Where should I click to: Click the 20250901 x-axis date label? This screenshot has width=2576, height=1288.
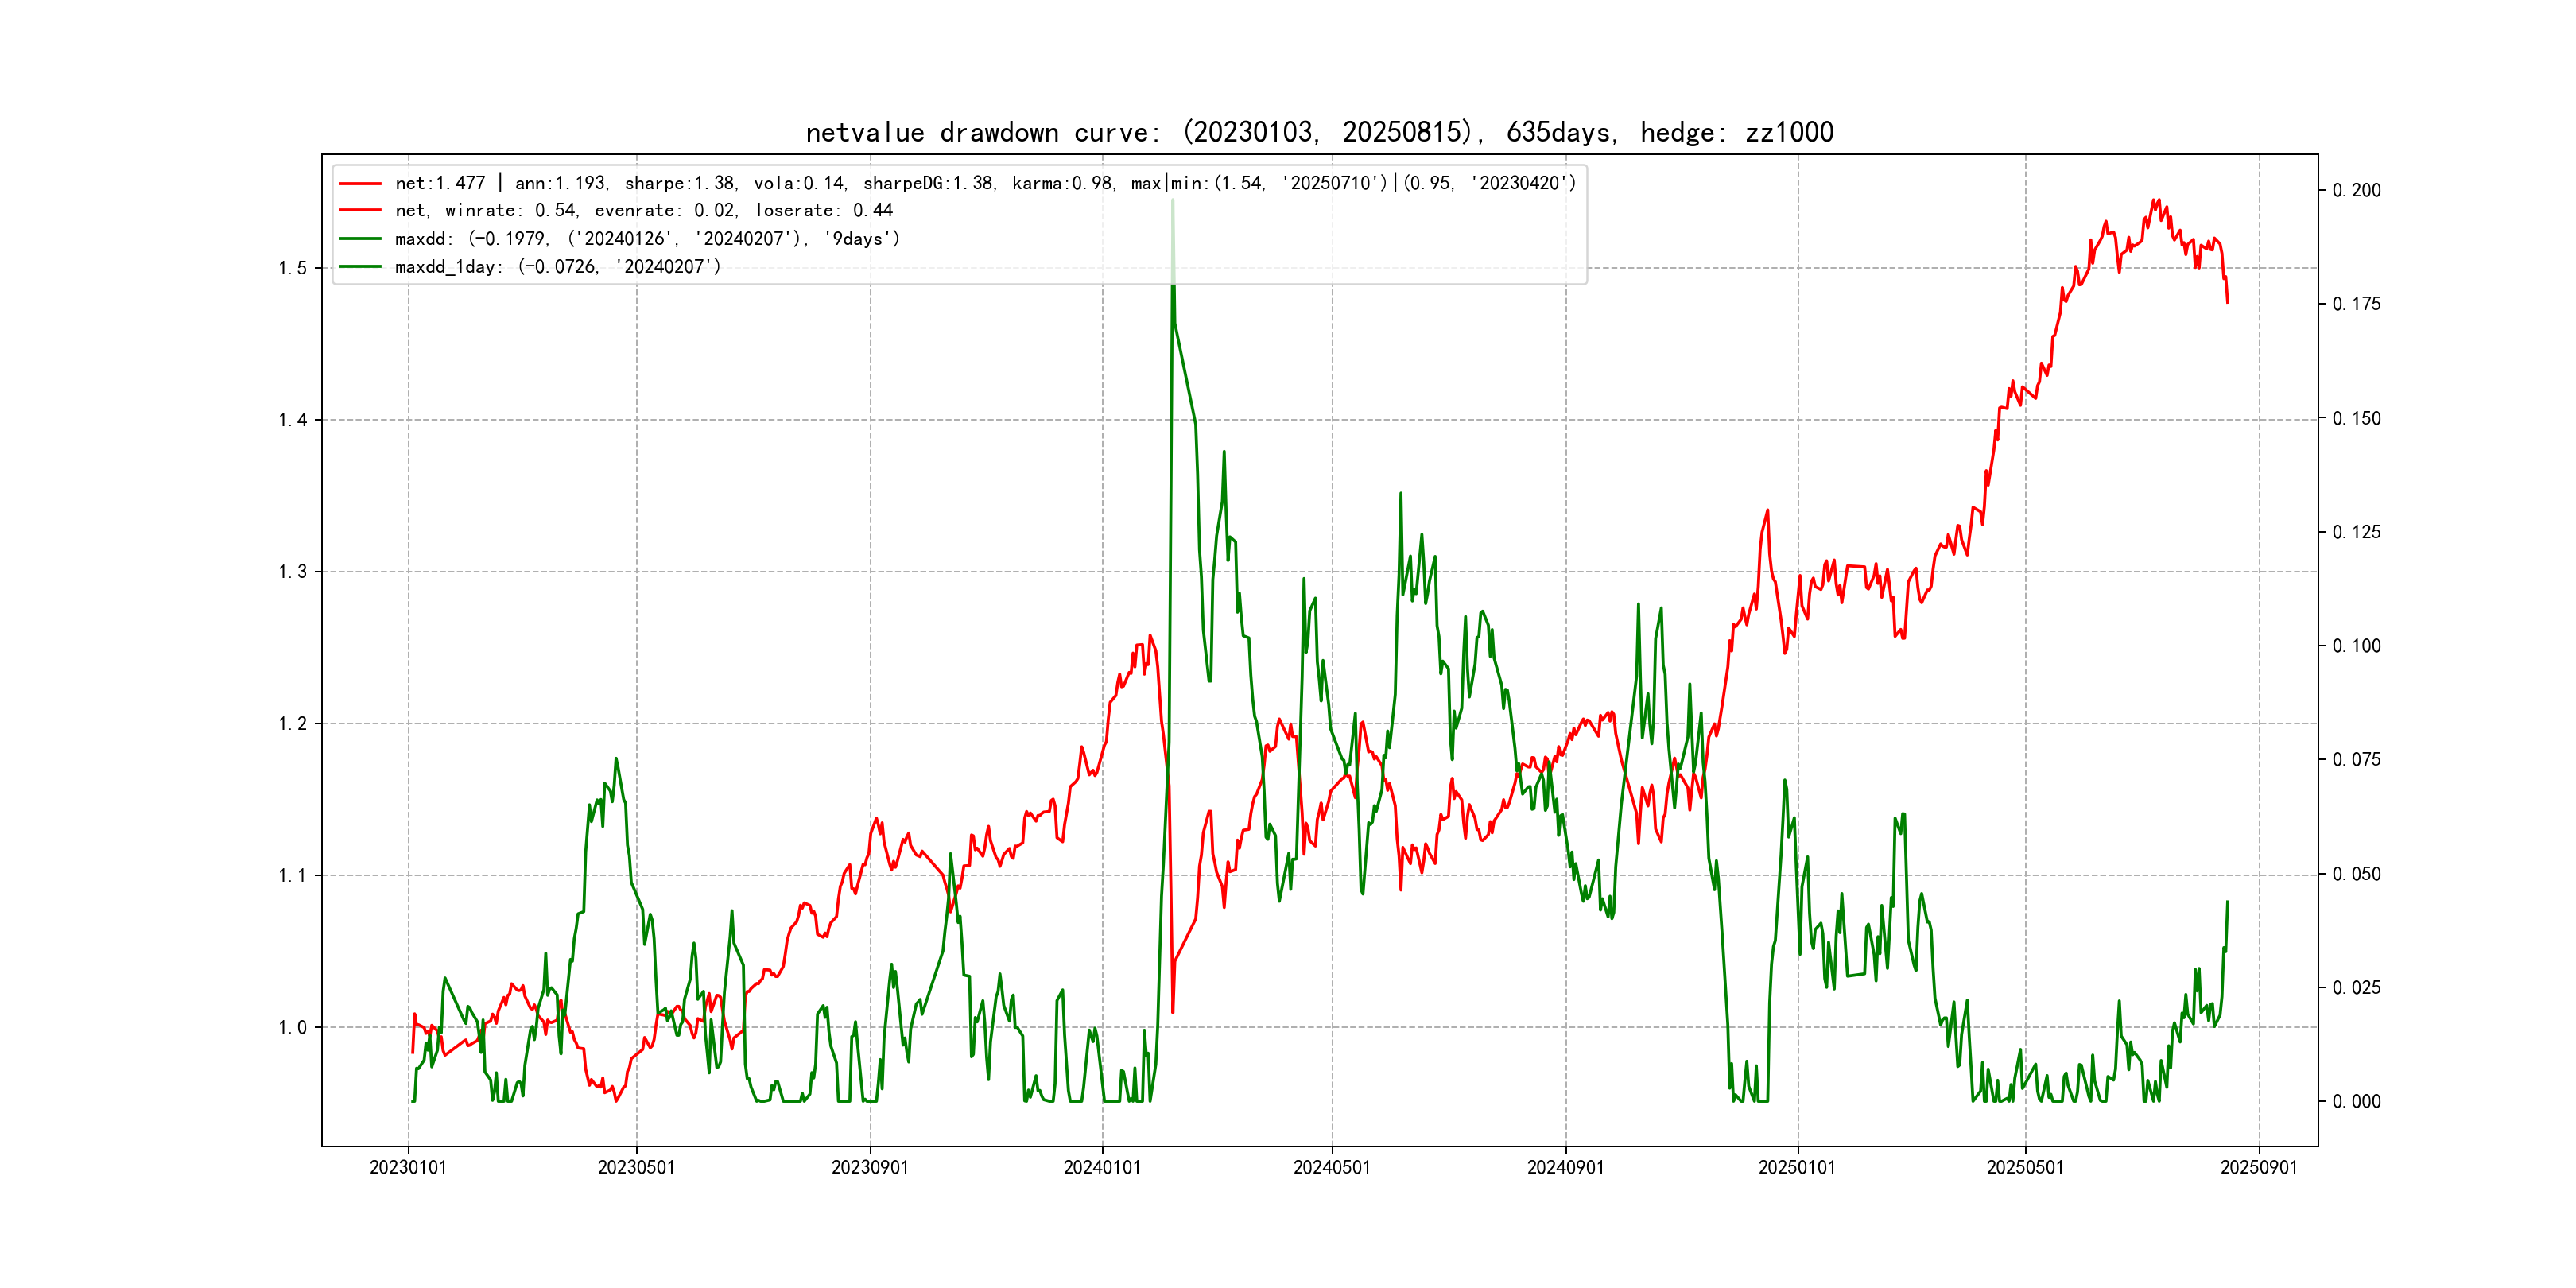coord(2259,1168)
